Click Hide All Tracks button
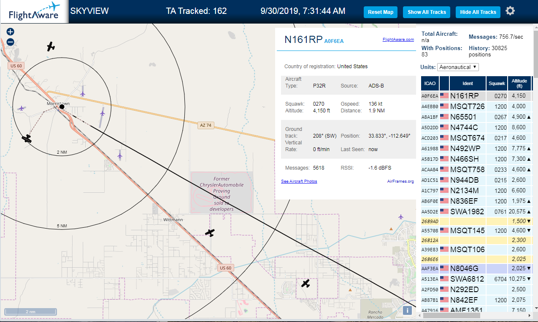Image resolution: width=538 pixels, height=322 pixels. [478, 12]
